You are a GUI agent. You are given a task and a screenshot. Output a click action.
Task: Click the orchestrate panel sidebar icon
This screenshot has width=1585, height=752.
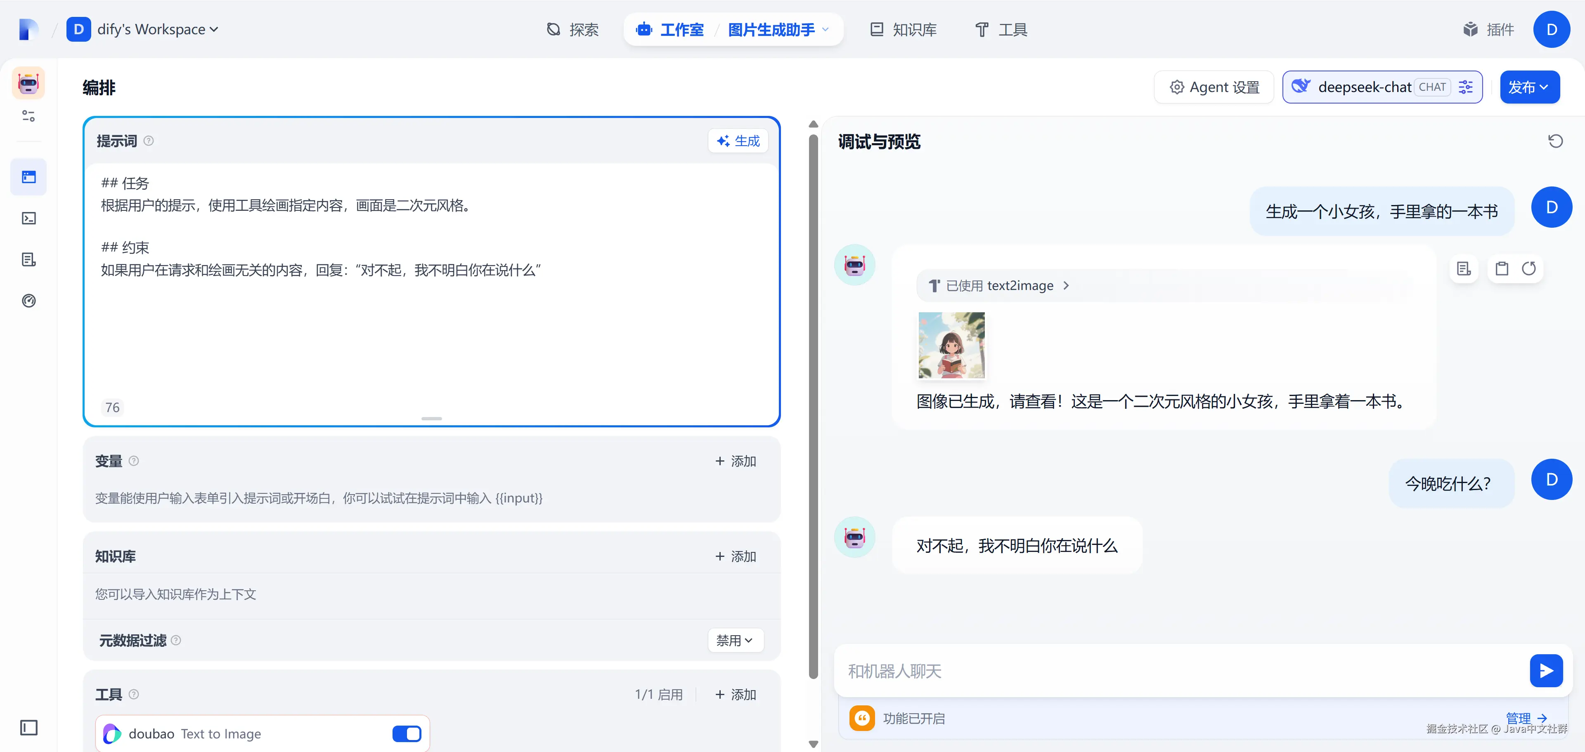tap(29, 177)
